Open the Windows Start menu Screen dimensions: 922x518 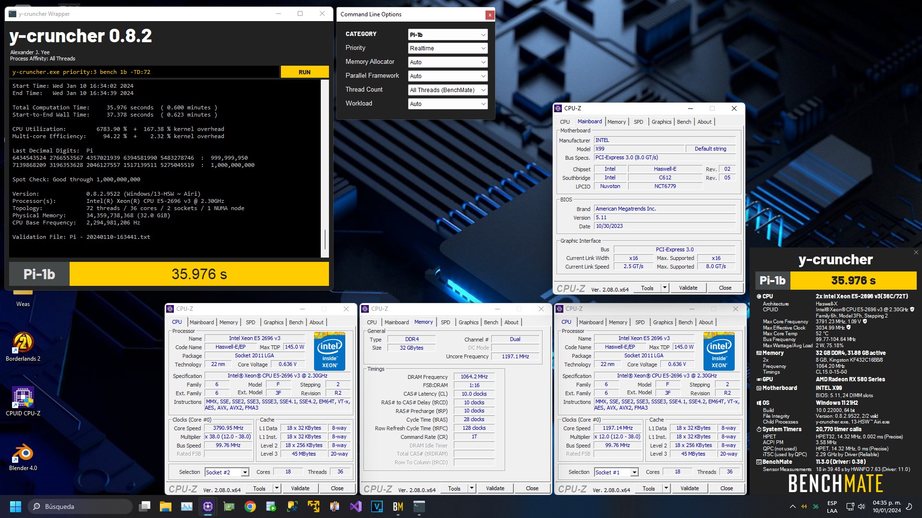pos(15,506)
